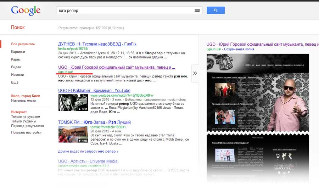Viewport: 319px width, 188px height.
Task: Click 'Киев, город Киев' location text
Action: [26, 96]
